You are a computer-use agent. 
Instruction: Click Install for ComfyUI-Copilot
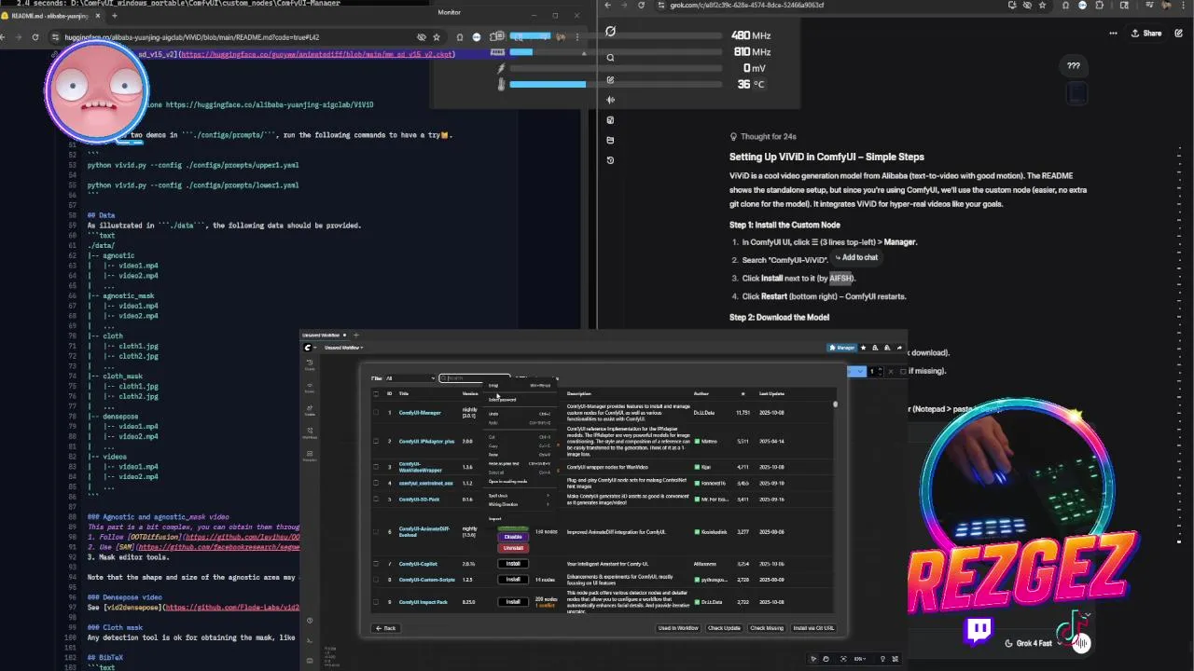coord(513,563)
